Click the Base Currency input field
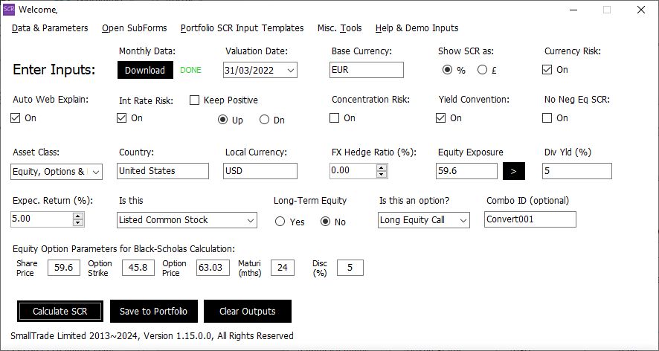659x351 pixels. tap(367, 70)
